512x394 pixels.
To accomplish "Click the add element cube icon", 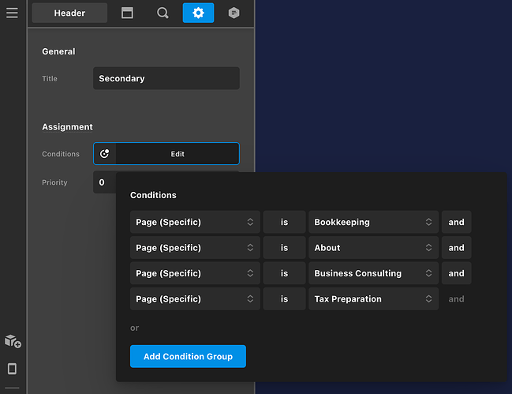I will pos(13,341).
